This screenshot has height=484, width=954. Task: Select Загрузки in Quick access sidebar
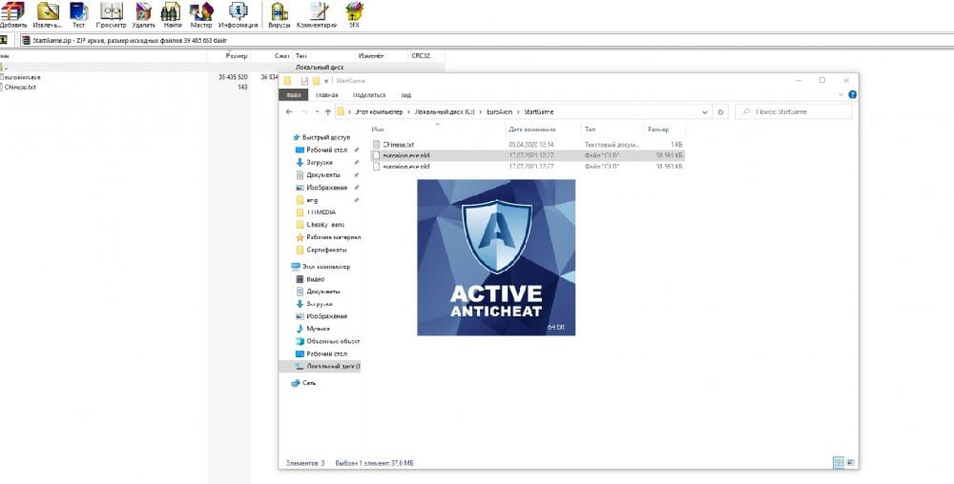click(x=320, y=163)
